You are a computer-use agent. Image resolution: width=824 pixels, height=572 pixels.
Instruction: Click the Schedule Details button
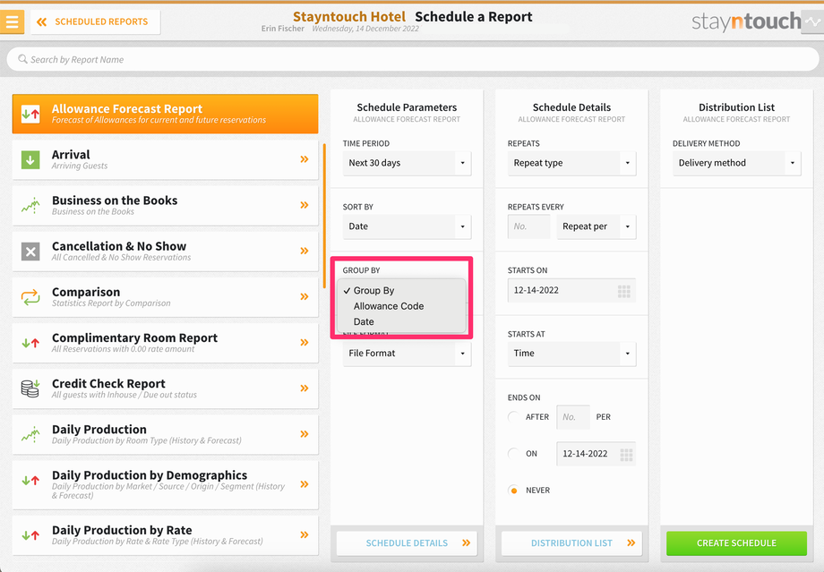(x=407, y=543)
